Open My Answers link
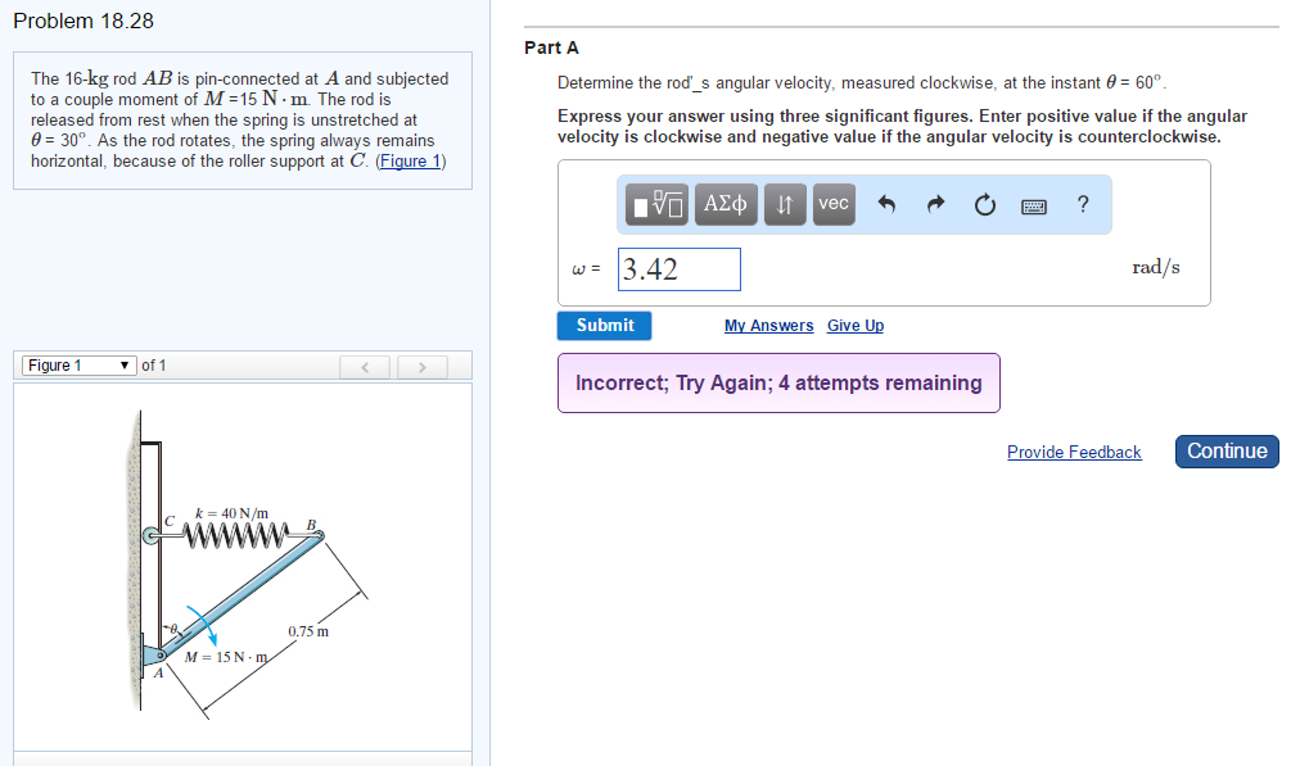This screenshot has width=1291, height=766. click(768, 325)
